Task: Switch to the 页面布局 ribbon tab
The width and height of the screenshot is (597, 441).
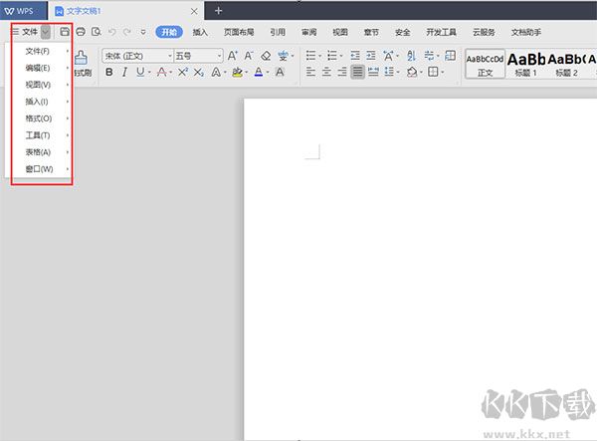Action: pyautogui.click(x=239, y=32)
